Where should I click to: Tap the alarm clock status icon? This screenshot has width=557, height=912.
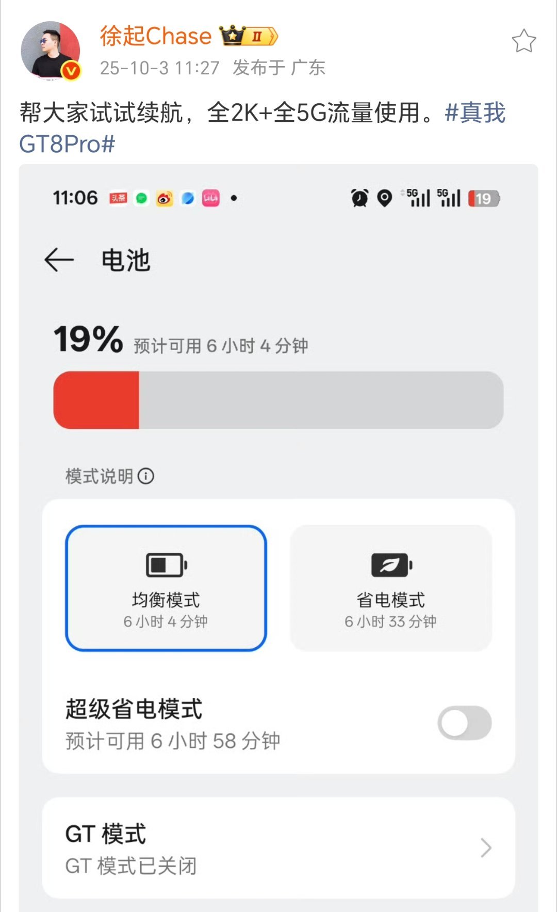click(x=359, y=198)
